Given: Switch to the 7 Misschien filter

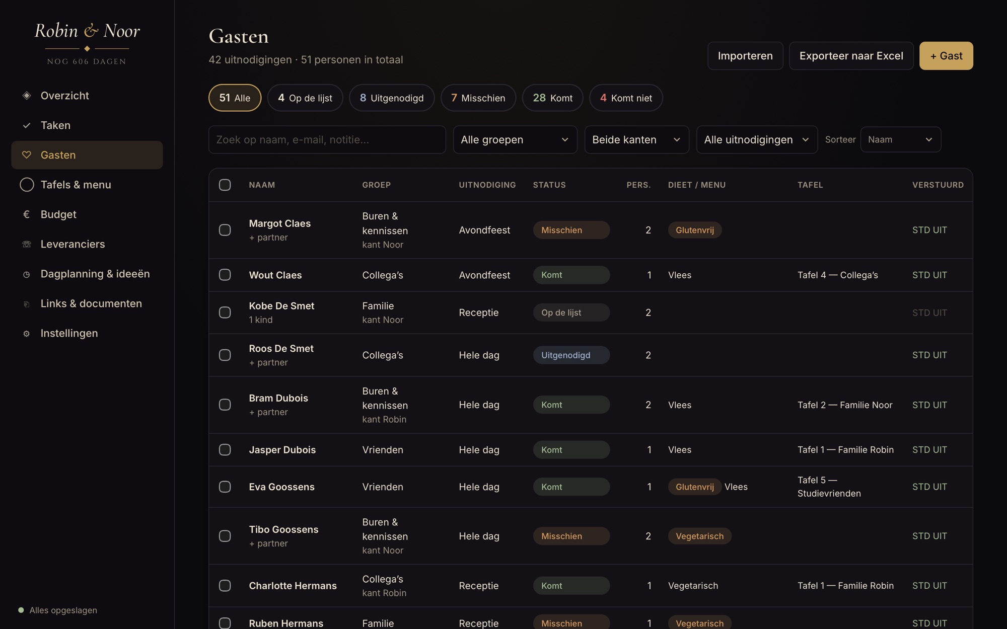Looking at the screenshot, I should (x=478, y=98).
